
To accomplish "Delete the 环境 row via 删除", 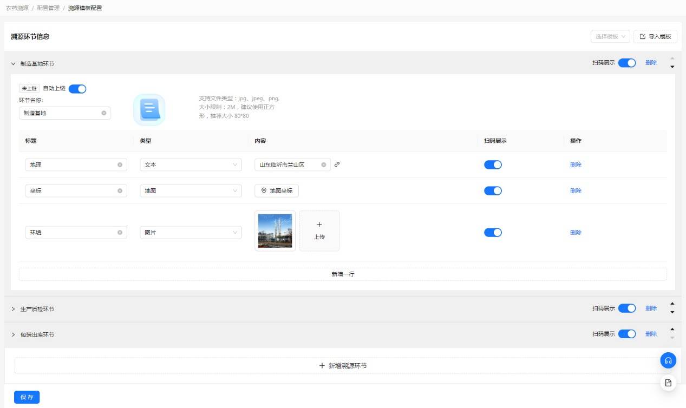I will [576, 233].
